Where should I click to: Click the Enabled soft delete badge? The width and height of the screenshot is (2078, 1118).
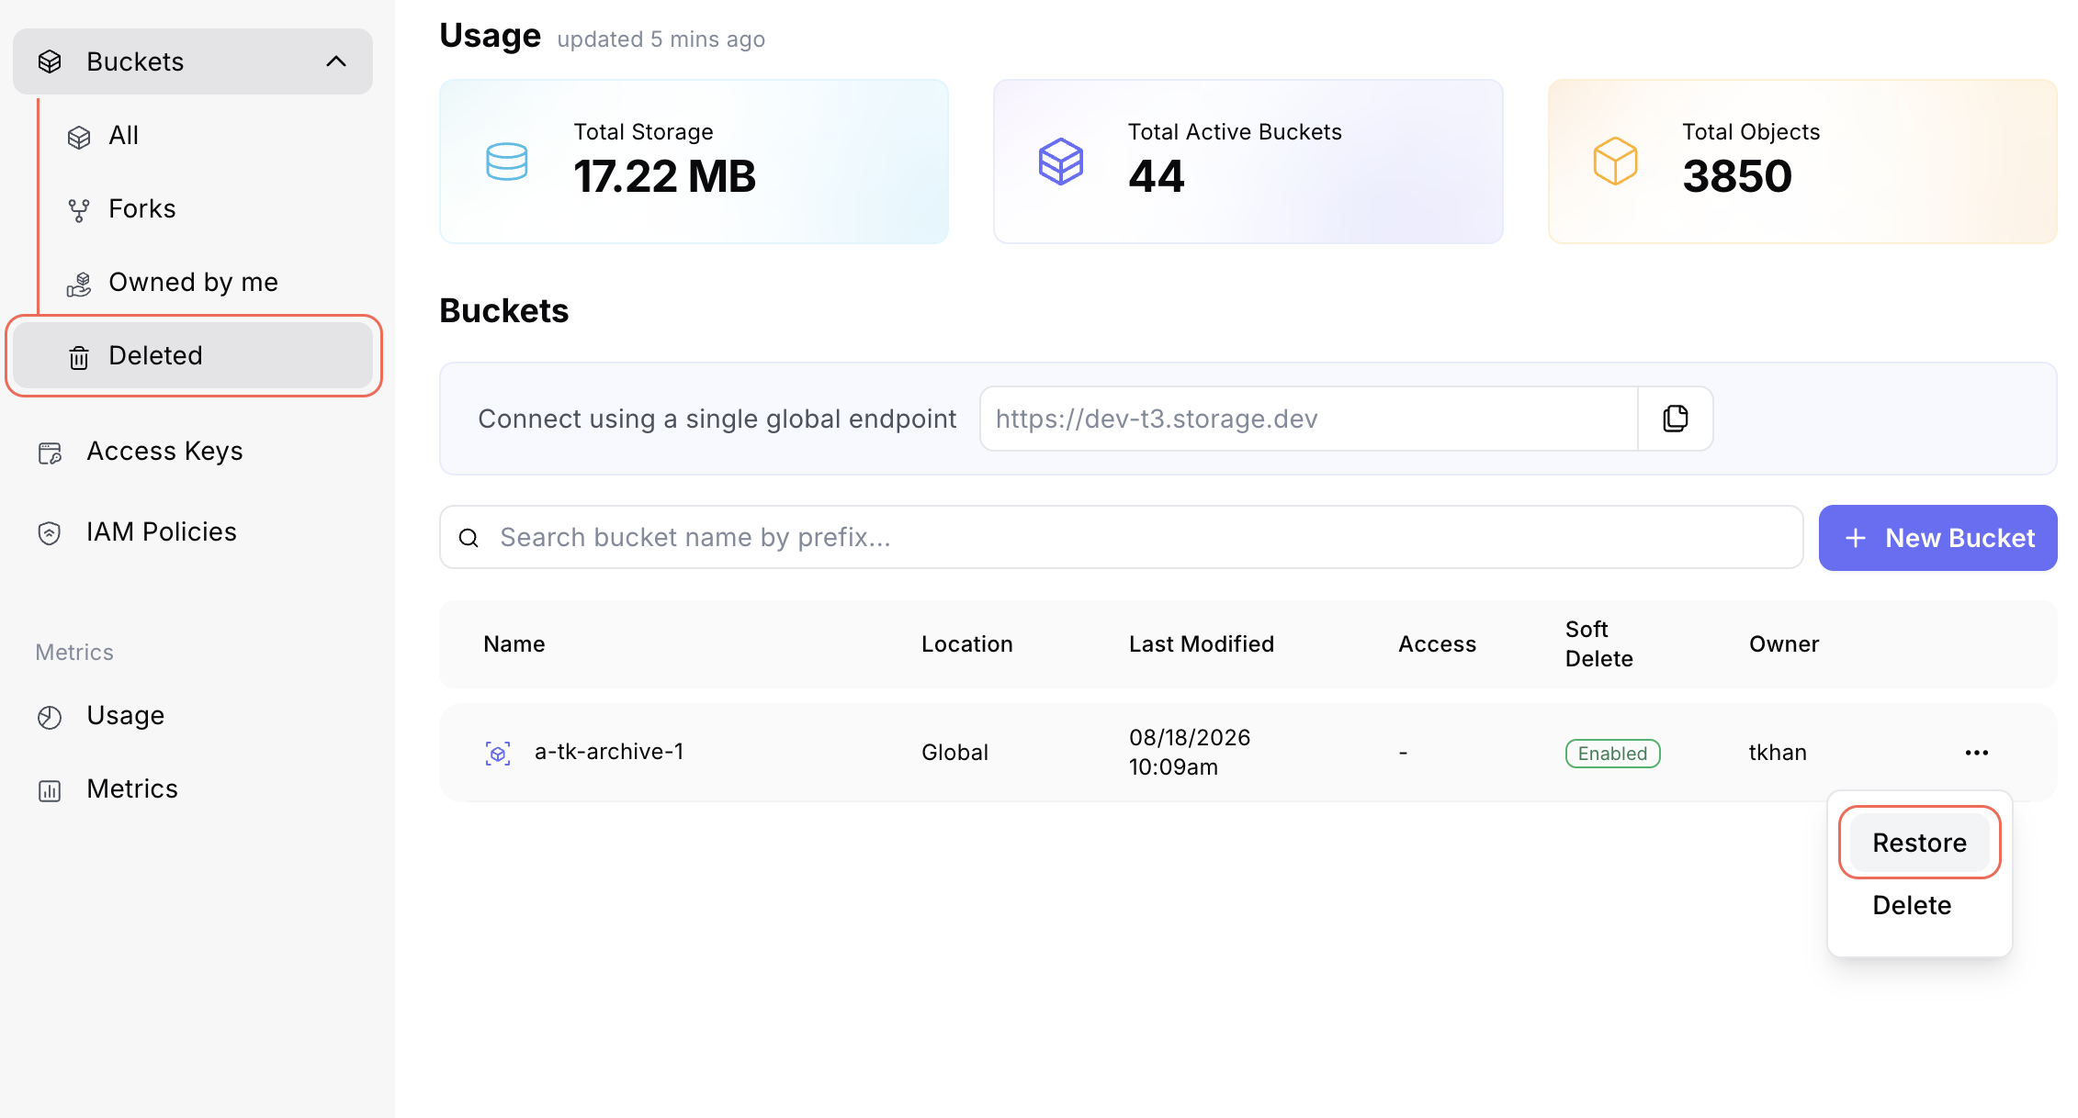coord(1613,754)
